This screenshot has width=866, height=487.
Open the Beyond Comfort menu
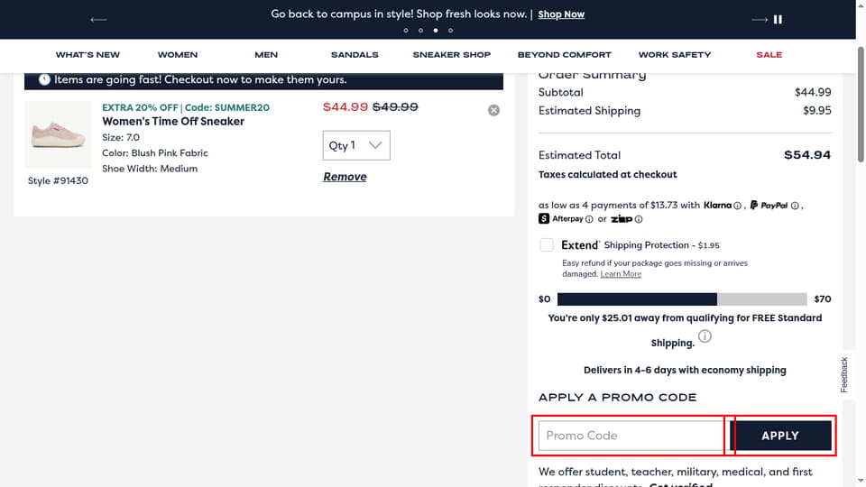coord(565,55)
